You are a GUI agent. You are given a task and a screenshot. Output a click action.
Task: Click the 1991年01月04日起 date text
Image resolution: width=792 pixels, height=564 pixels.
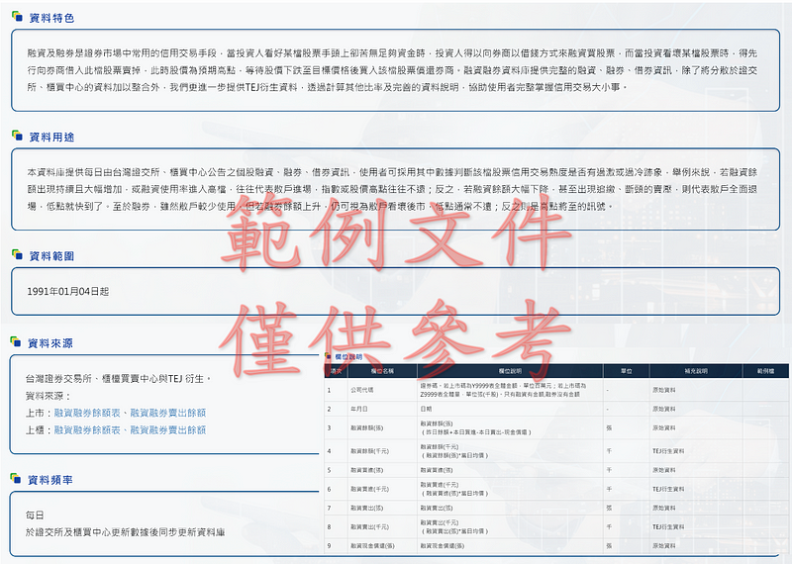(x=68, y=291)
